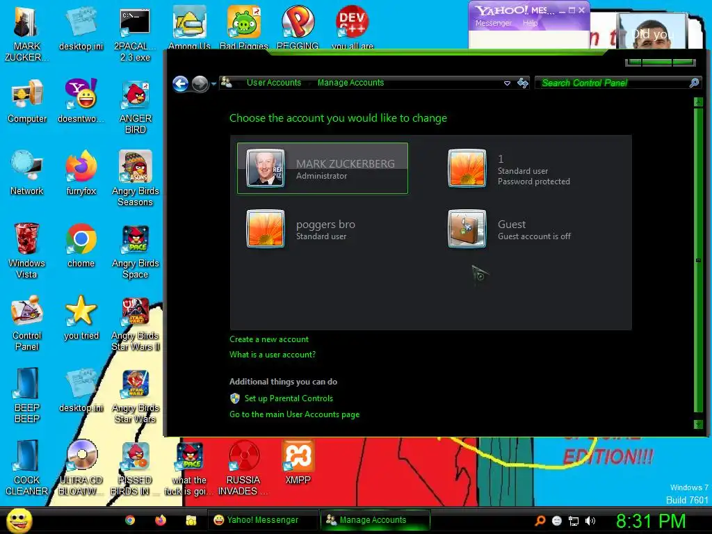Image resolution: width=712 pixels, height=534 pixels.
Task: Select the Network desktop icon
Action: pos(27,173)
